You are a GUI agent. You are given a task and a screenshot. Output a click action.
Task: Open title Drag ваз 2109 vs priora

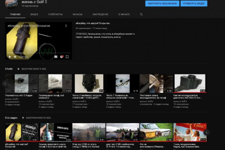pos(86,145)
